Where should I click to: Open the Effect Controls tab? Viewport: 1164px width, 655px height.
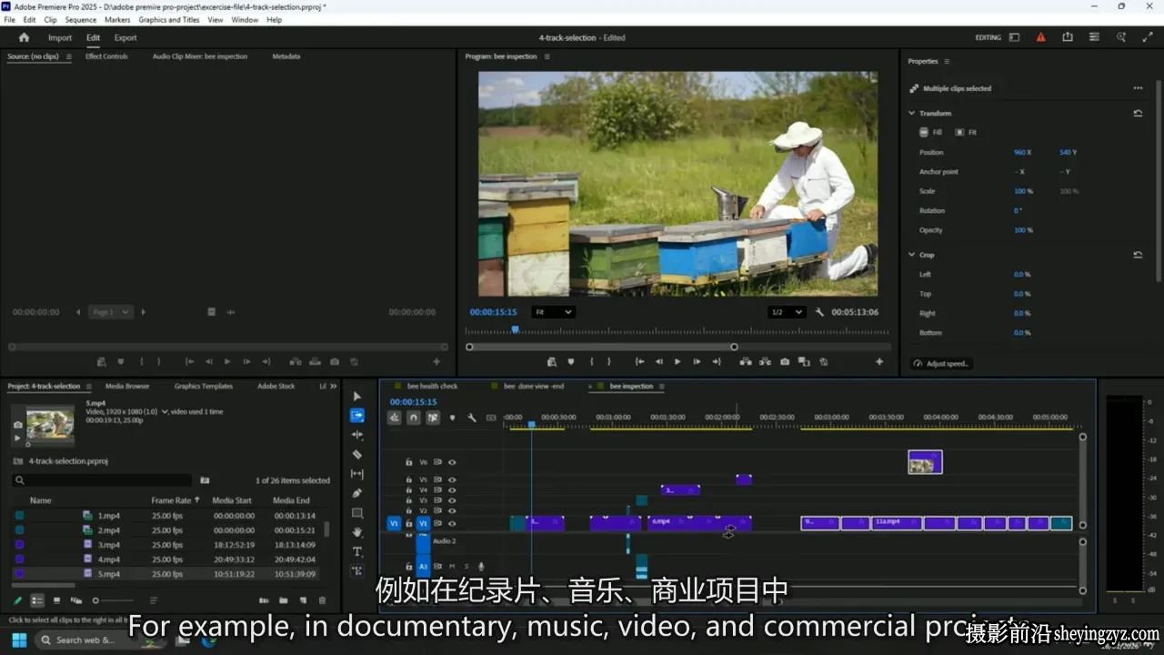coord(106,56)
